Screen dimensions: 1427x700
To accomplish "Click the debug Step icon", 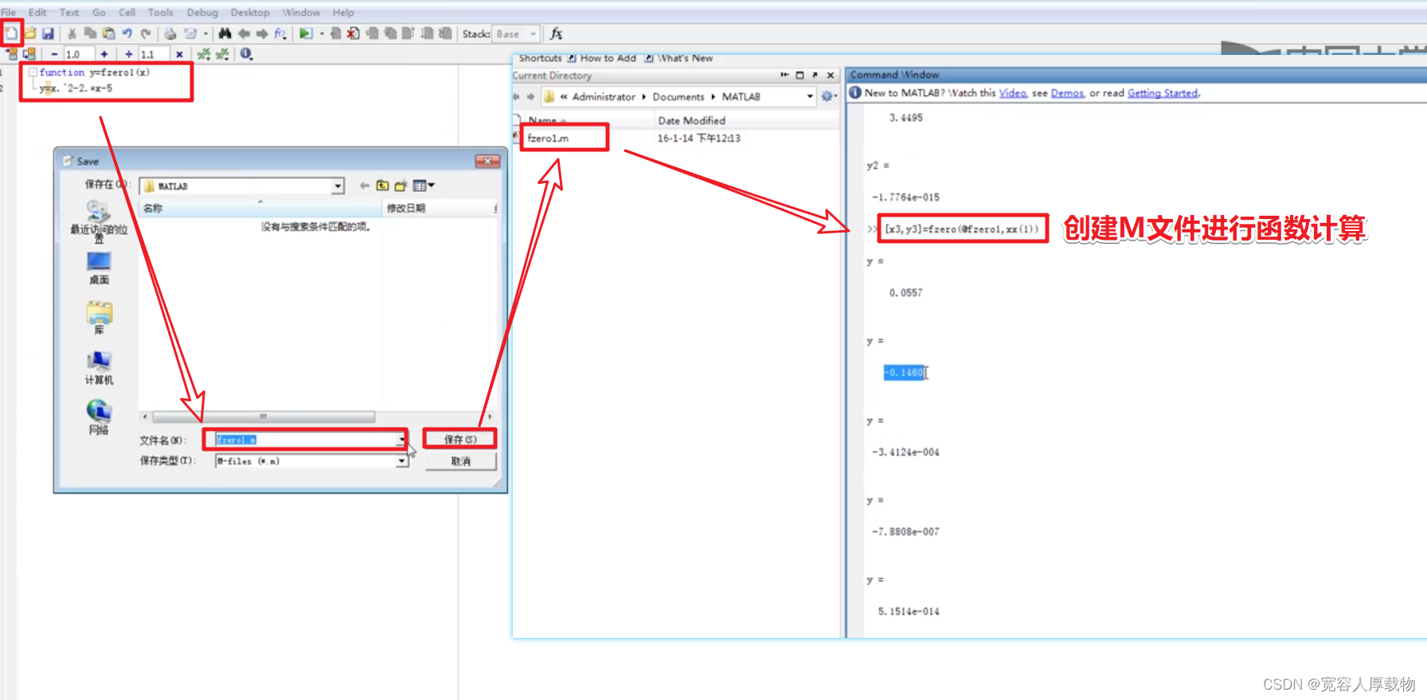I will coord(372,33).
